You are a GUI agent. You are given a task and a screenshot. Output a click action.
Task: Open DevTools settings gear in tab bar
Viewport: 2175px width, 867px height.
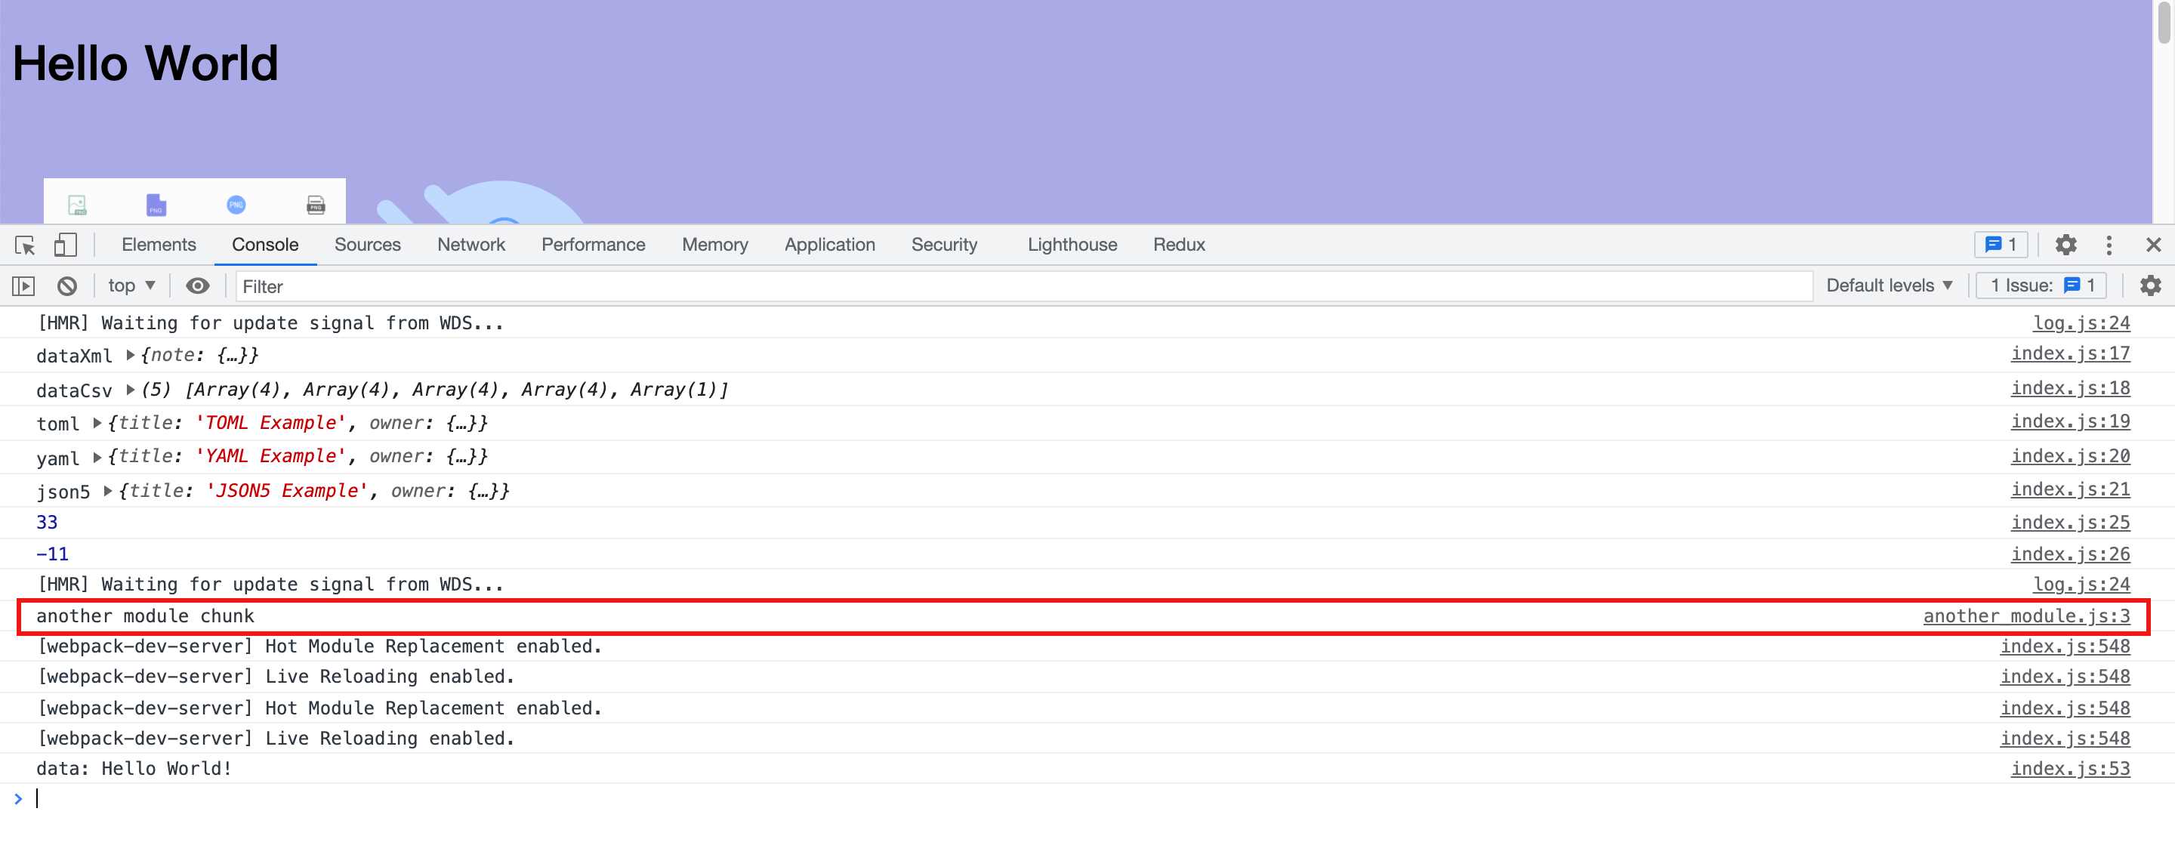point(2065,245)
